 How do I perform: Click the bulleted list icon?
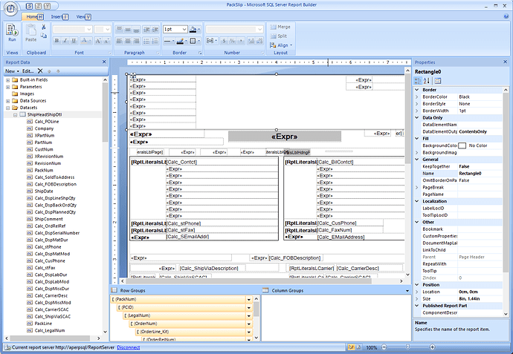pos(146,41)
